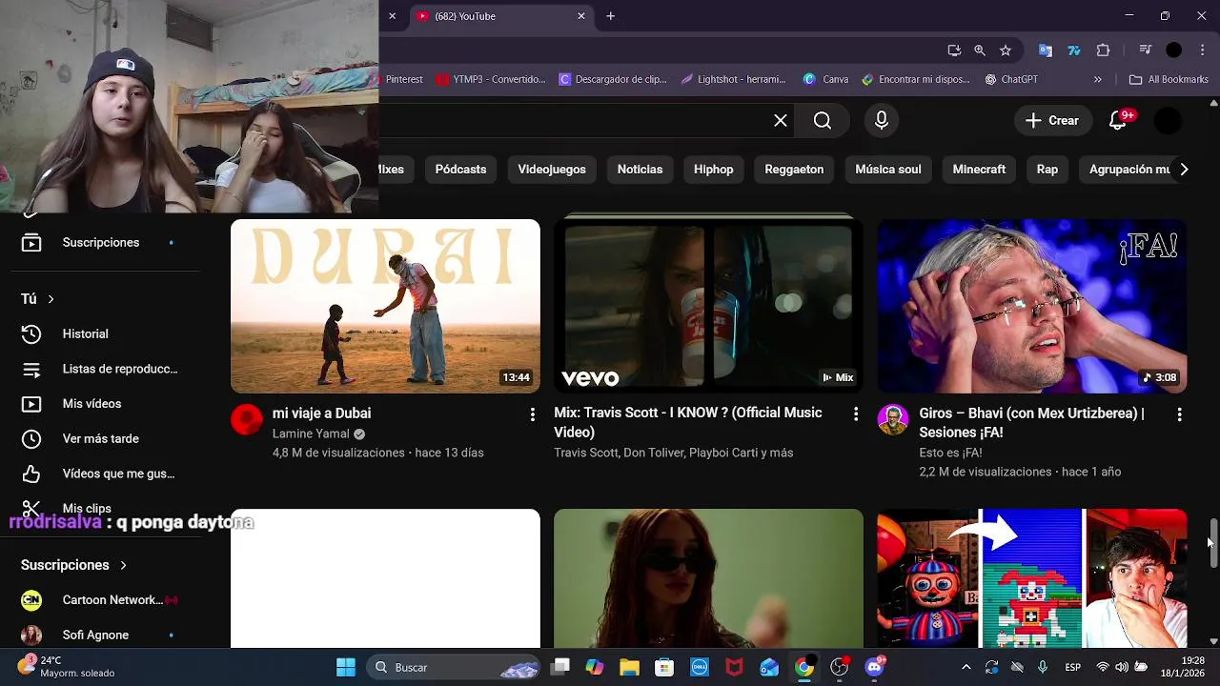Open Historial in the sidebar
Viewport: 1220px width, 686px height.
[x=98, y=334]
